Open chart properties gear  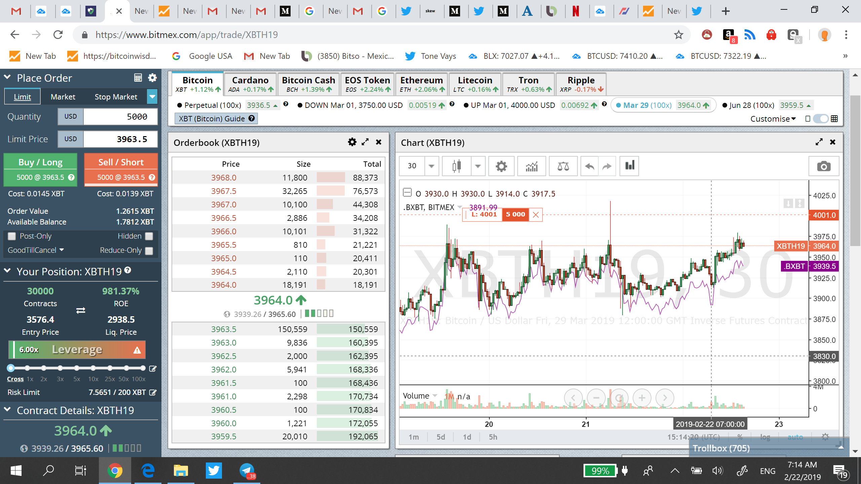(x=501, y=166)
